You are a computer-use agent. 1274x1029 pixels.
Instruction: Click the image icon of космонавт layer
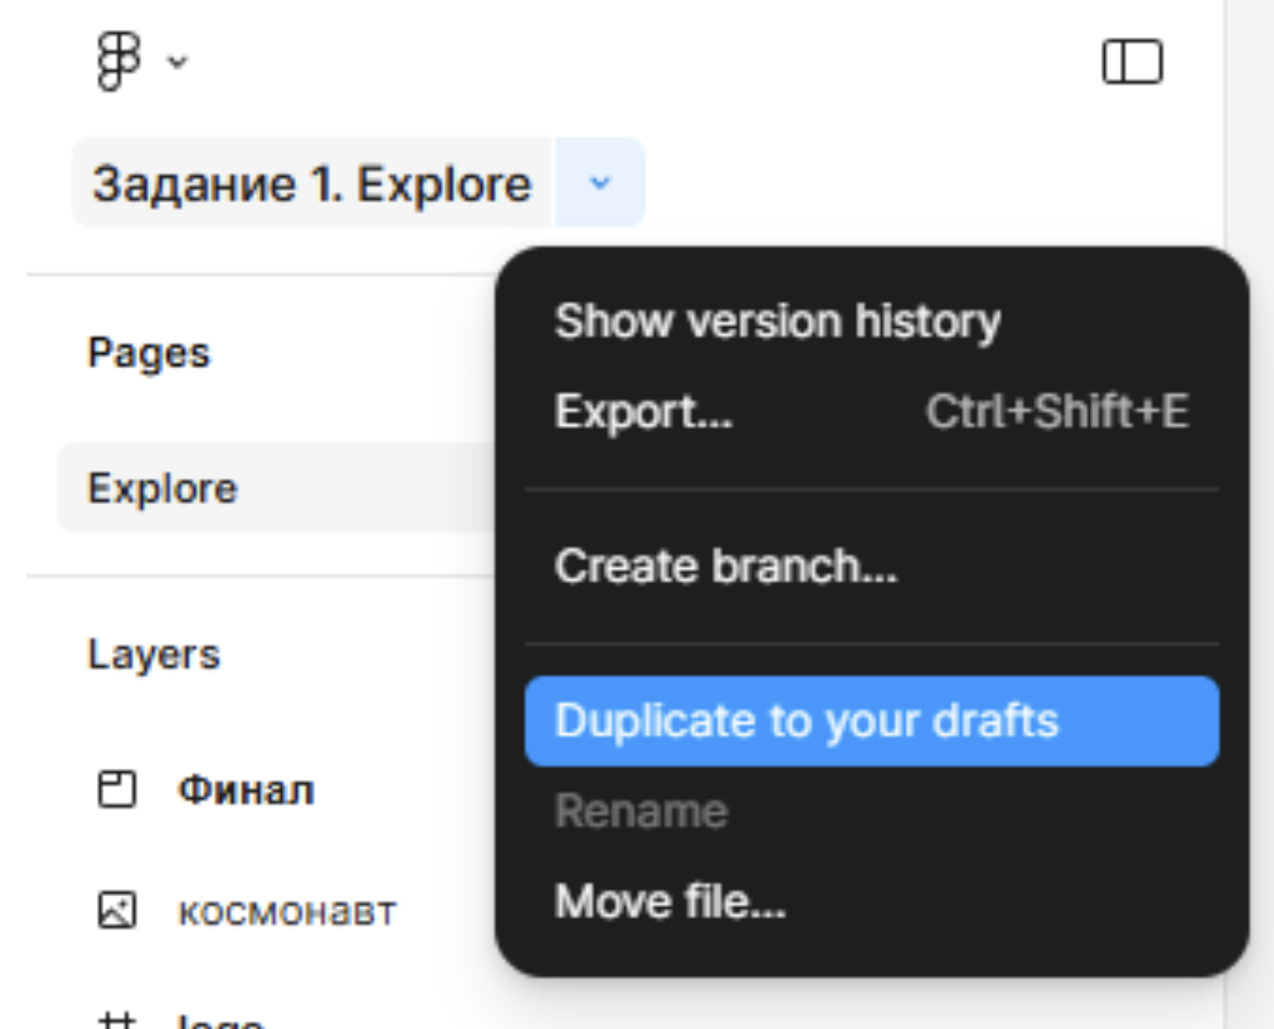(116, 910)
